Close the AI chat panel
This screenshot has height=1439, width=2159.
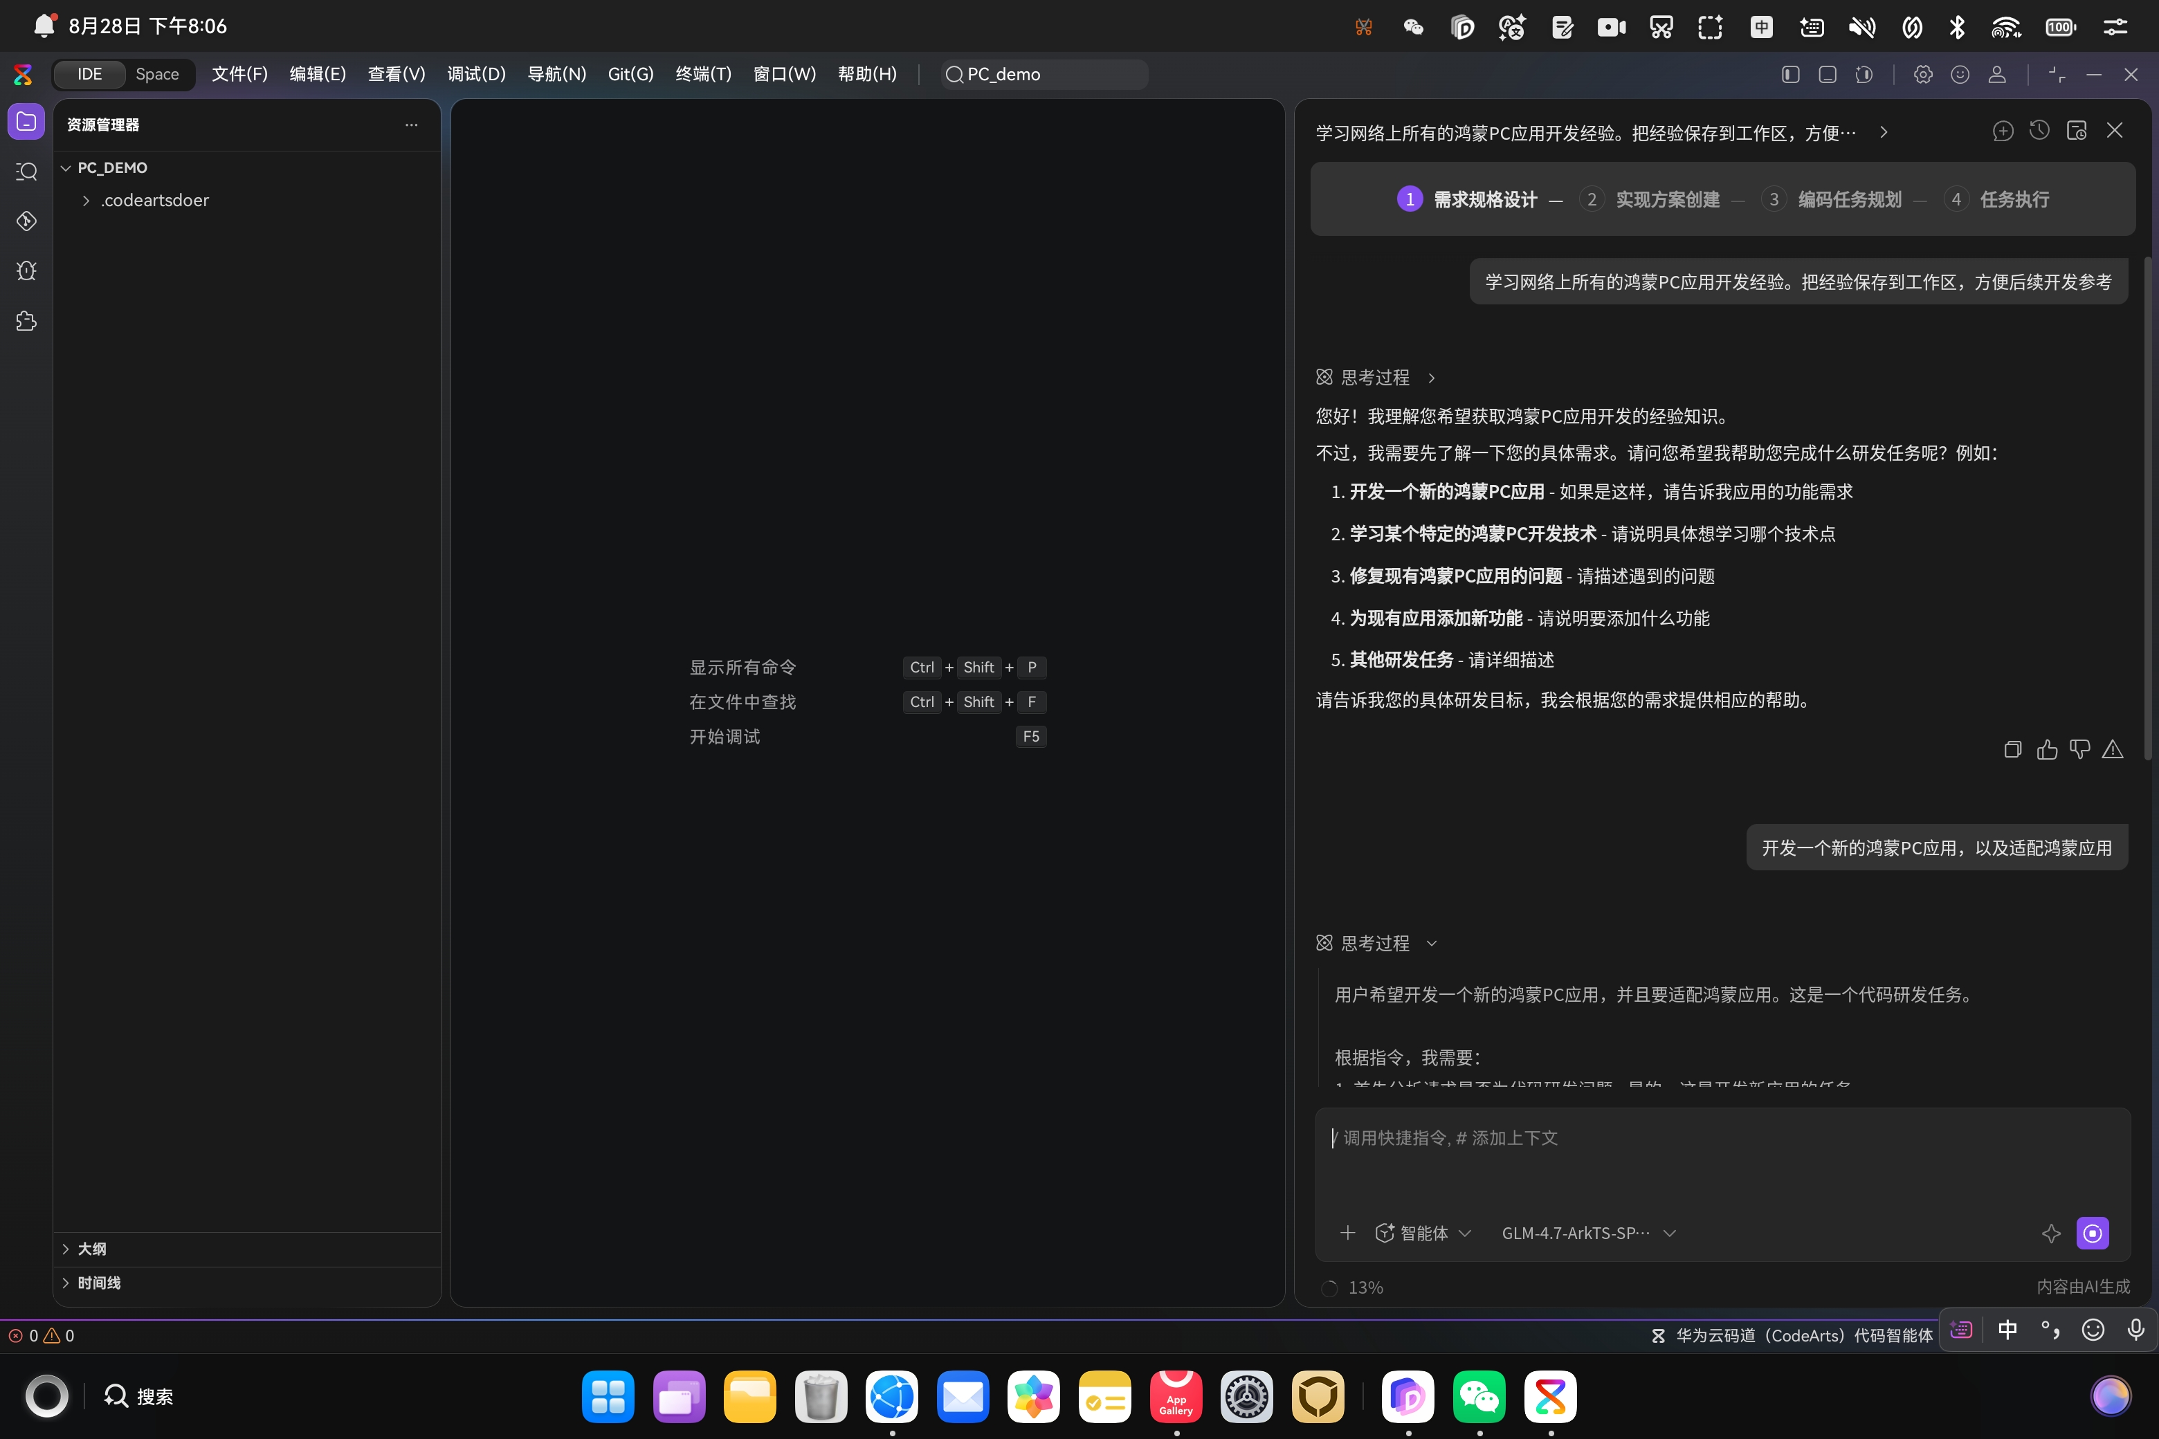(2115, 131)
